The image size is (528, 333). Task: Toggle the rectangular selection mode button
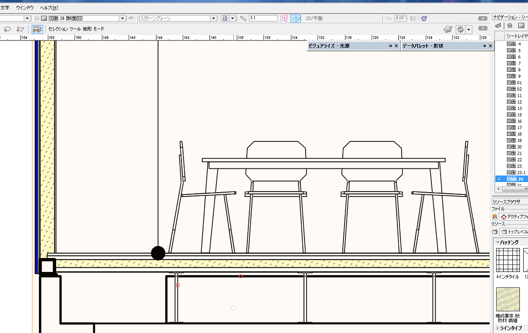pos(37,29)
